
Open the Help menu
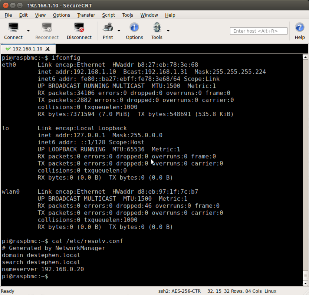[x=170, y=15]
